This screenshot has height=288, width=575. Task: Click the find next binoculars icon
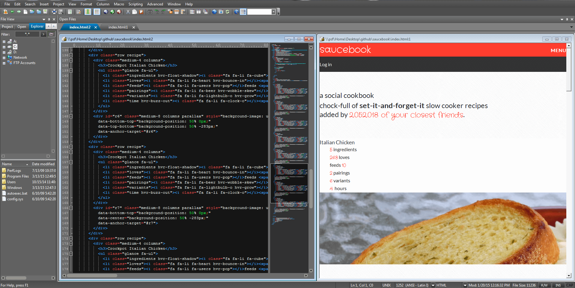tap(163, 12)
